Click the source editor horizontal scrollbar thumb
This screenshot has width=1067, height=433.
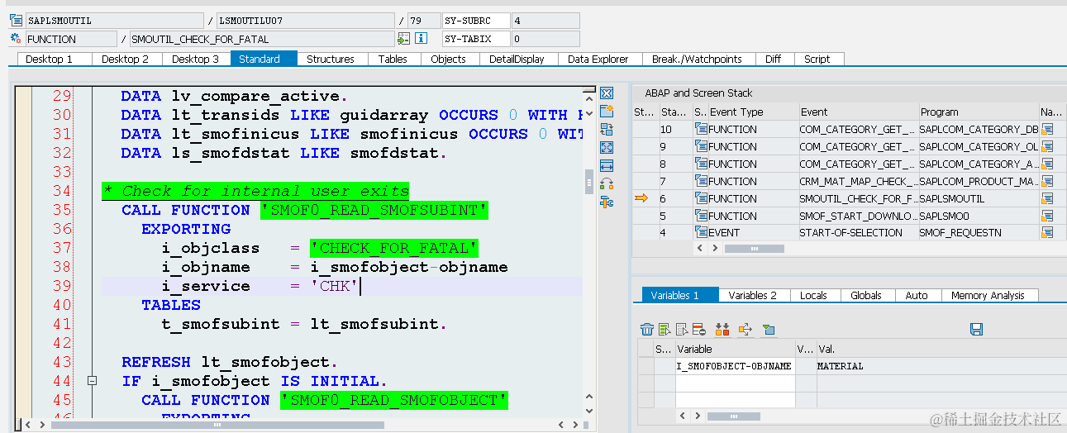coord(217,425)
